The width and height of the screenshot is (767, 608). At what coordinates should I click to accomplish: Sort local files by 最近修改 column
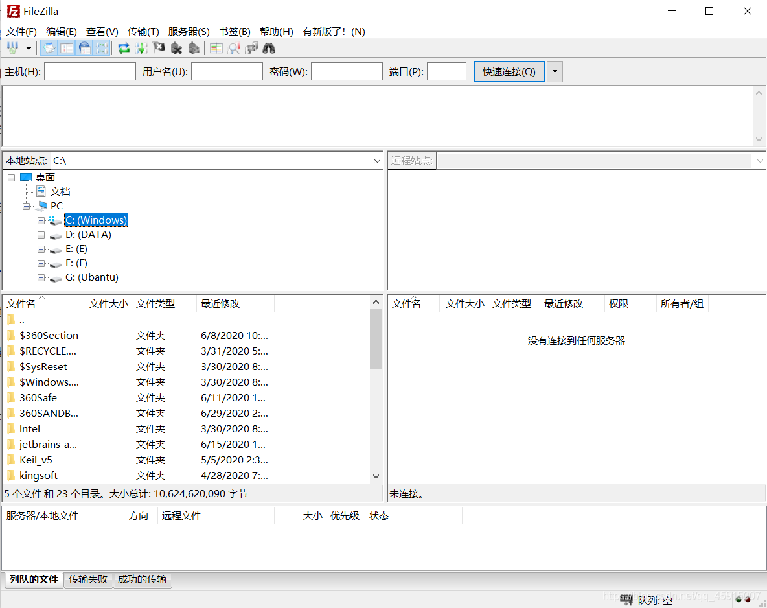235,303
